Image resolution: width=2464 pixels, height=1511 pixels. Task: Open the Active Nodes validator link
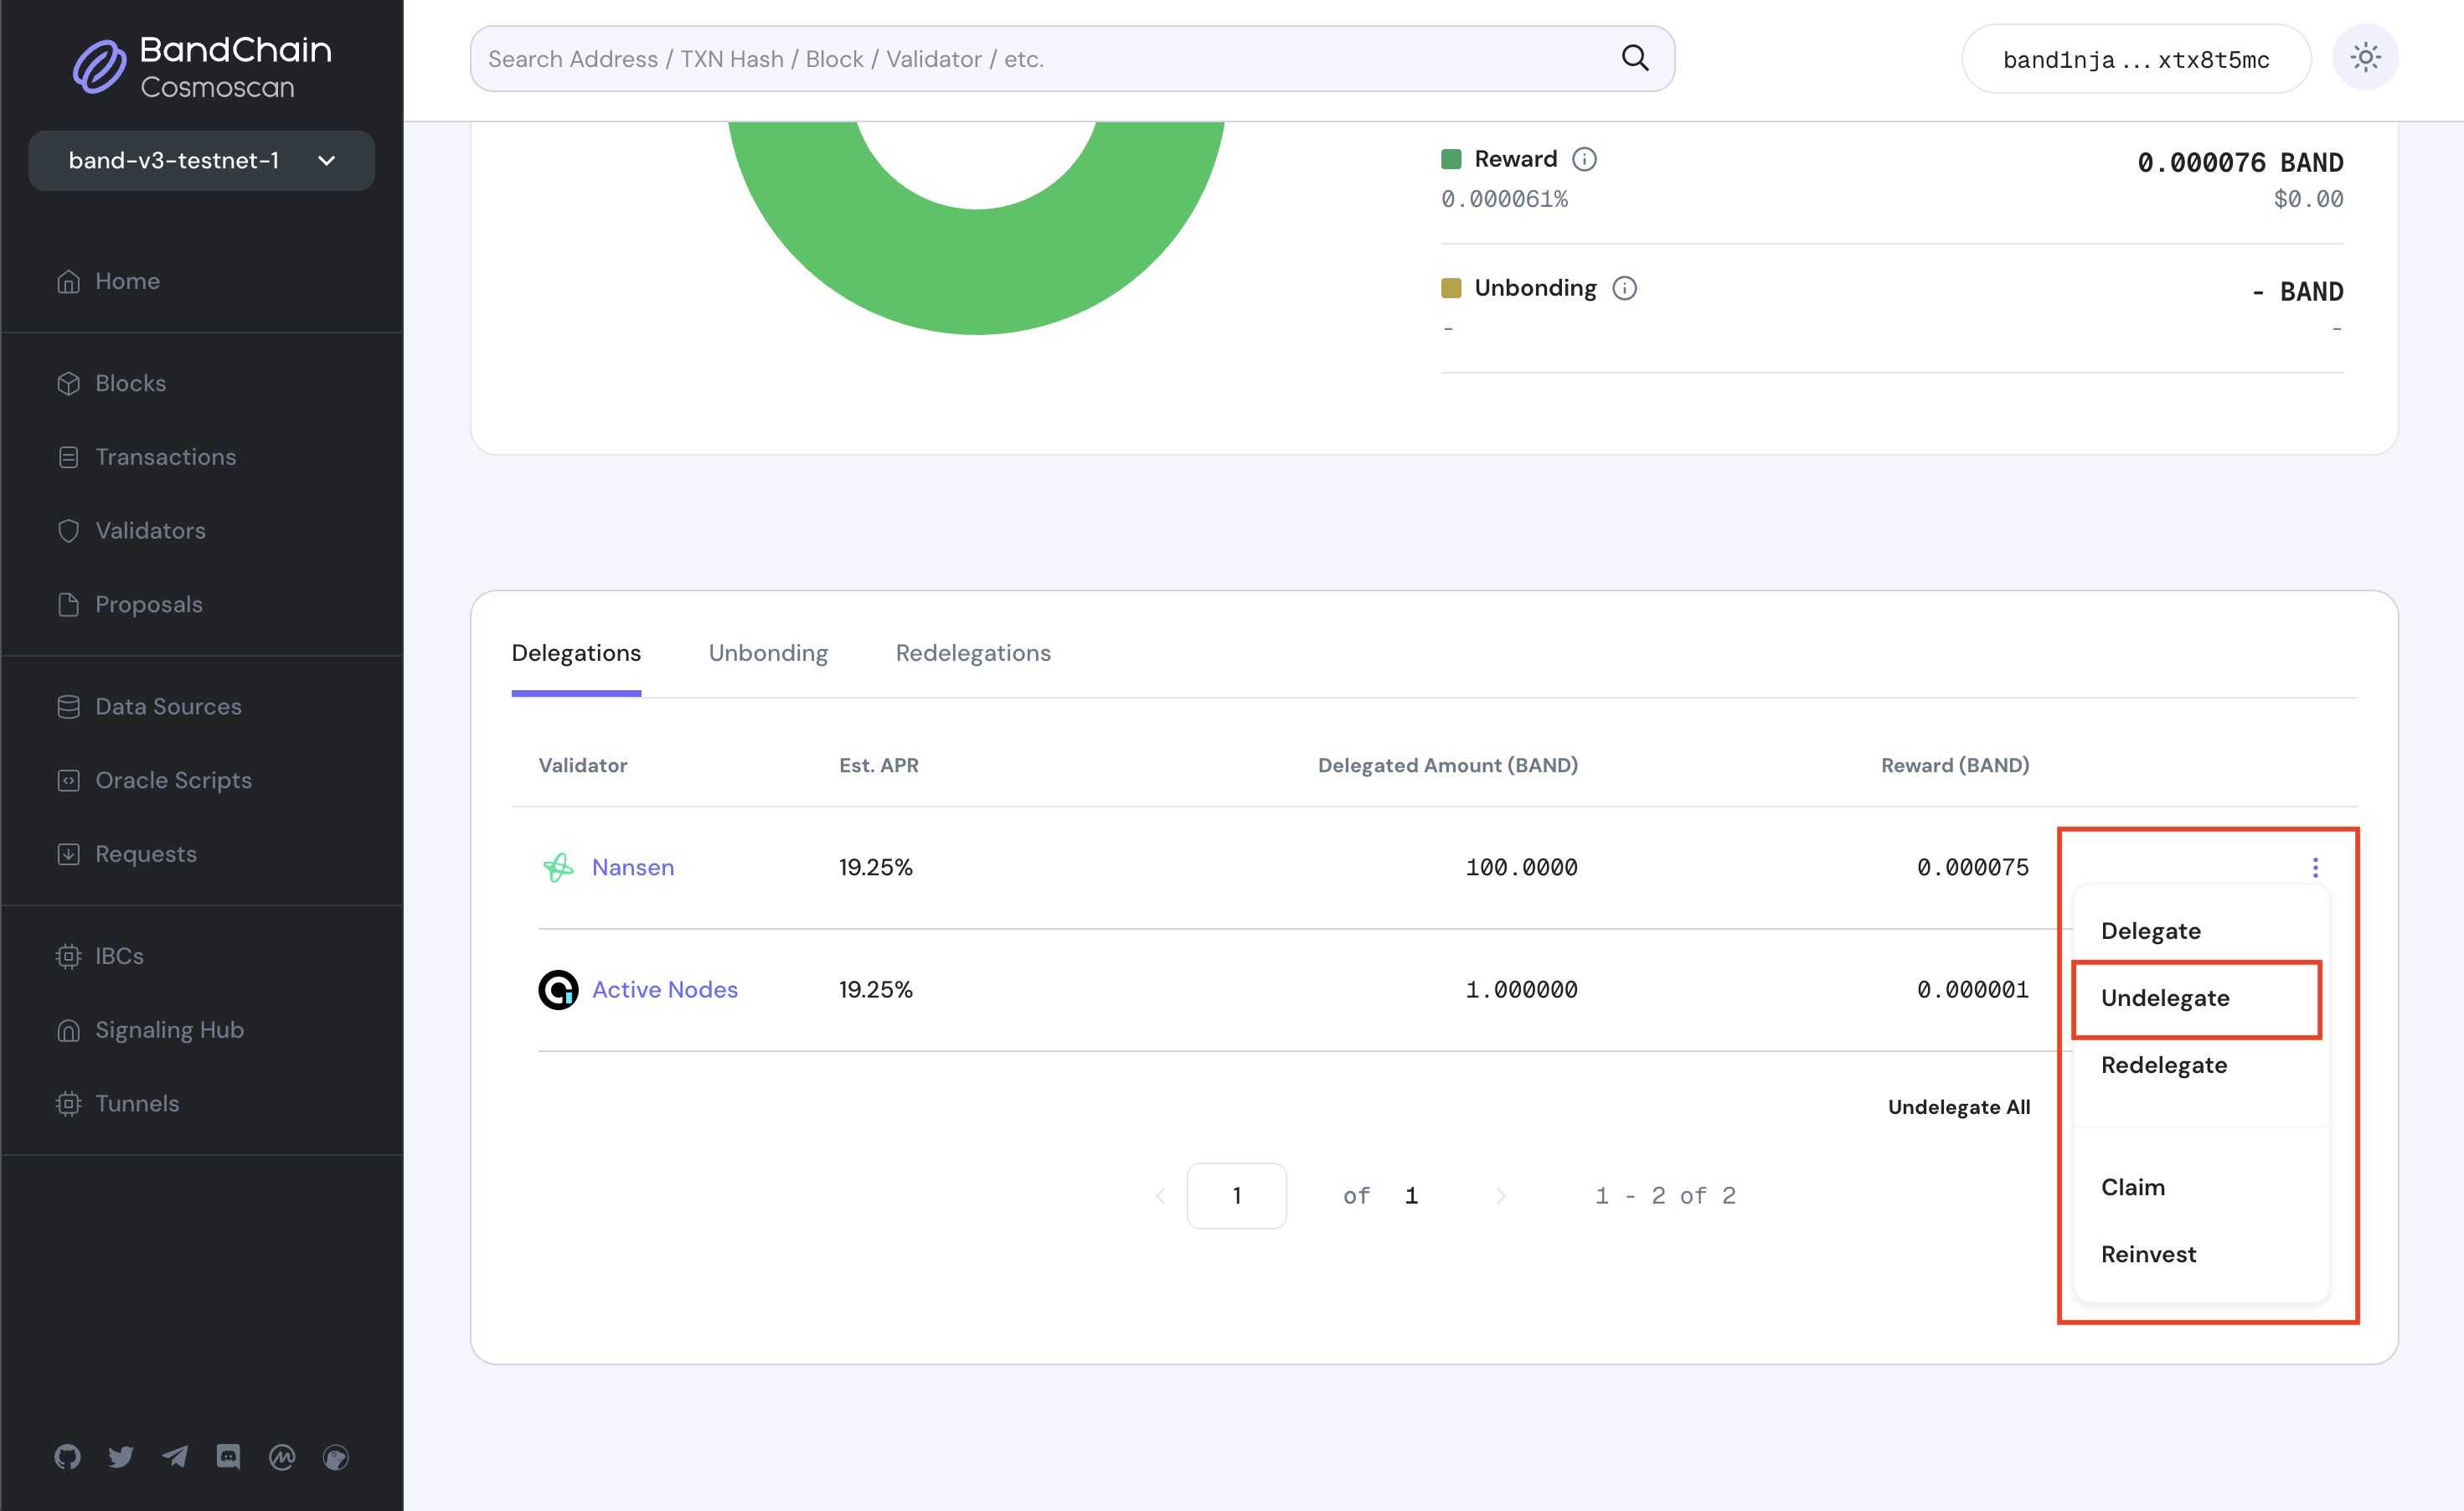(664, 989)
